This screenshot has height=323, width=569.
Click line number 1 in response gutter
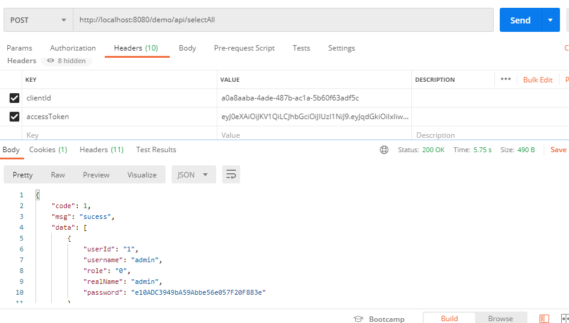click(22, 195)
